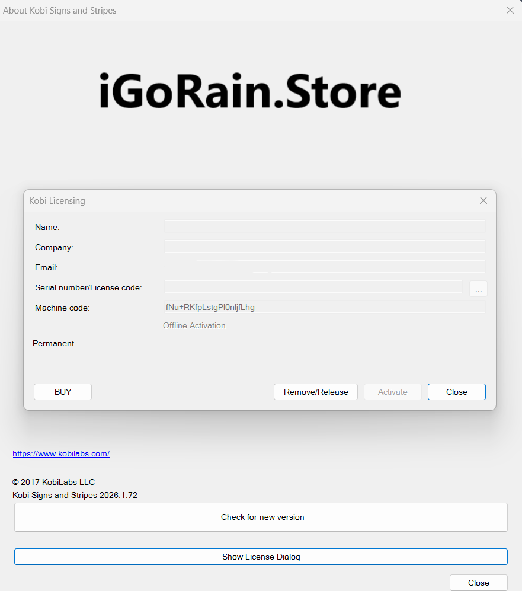522x591 pixels.
Task: Click the bottom Close button of About window
Action: tap(478, 583)
